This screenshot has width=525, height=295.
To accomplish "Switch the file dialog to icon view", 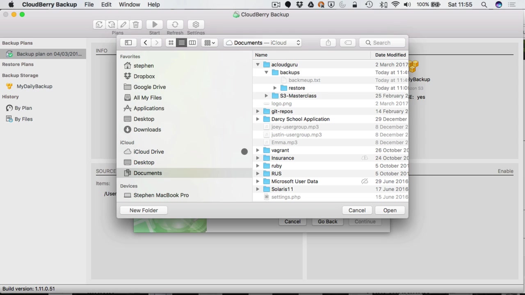I will [x=171, y=43].
